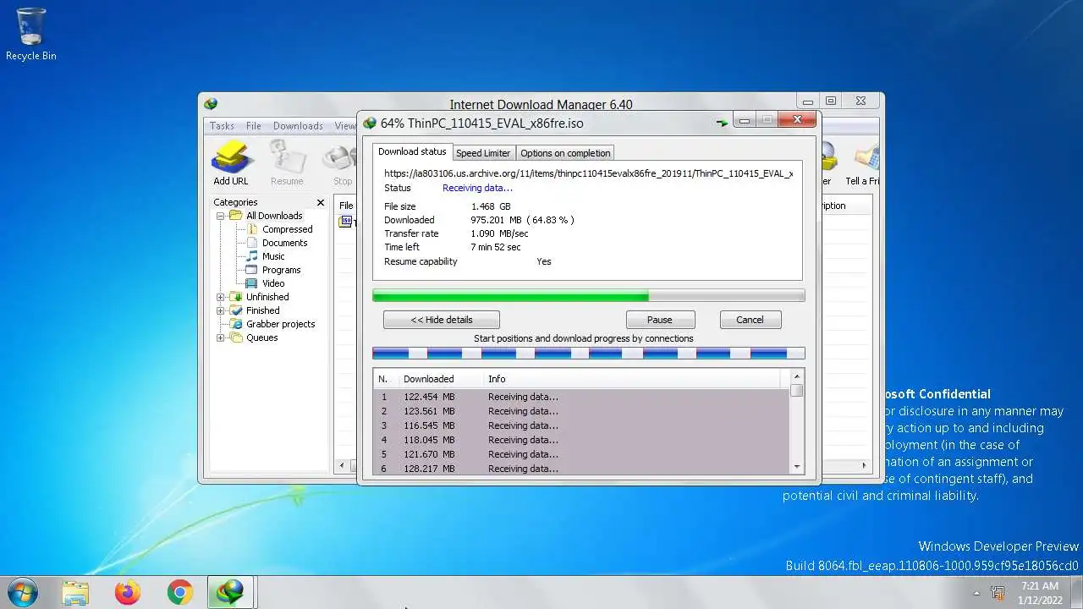Click the green arrow icon in dialog title bar
The width and height of the screenshot is (1083, 609).
pos(722,123)
